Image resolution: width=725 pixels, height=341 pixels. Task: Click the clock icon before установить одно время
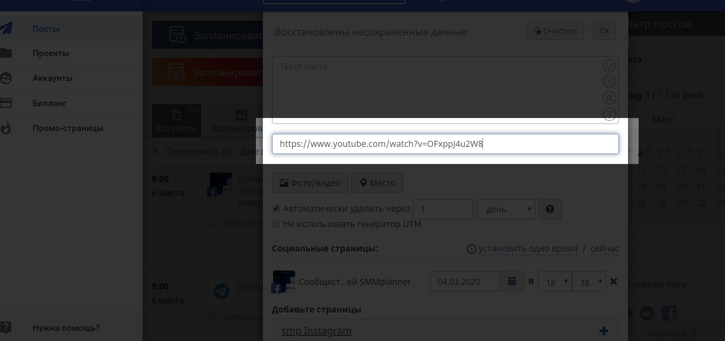pos(471,249)
